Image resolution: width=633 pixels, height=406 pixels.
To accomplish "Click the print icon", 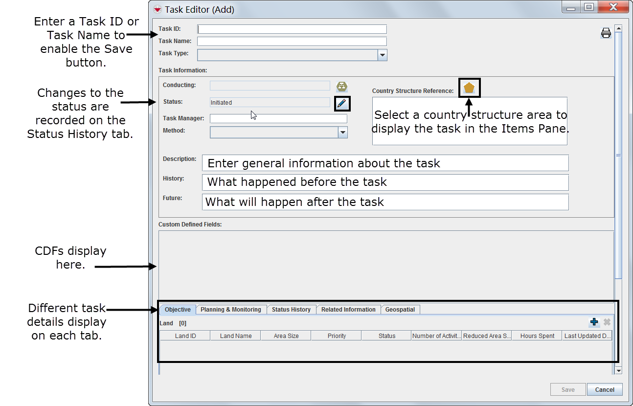I will 606,33.
